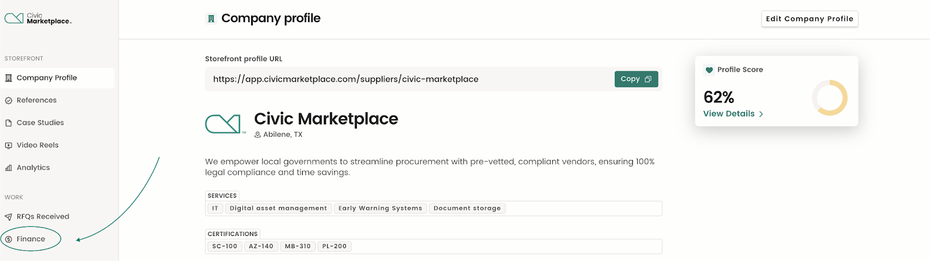Screen dimensions: 930x261
Task: Click the building icon beside Company profile heading
Action: click(x=211, y=19)
